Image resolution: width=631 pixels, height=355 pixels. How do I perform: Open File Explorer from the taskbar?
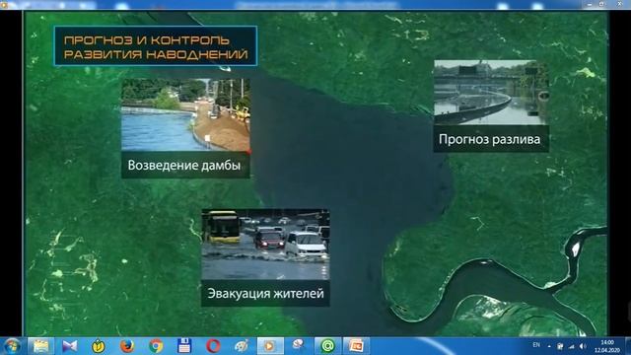pyautogui.click(x=40, y=346)
